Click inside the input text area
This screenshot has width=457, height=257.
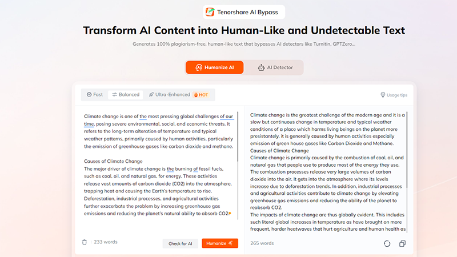157,171
